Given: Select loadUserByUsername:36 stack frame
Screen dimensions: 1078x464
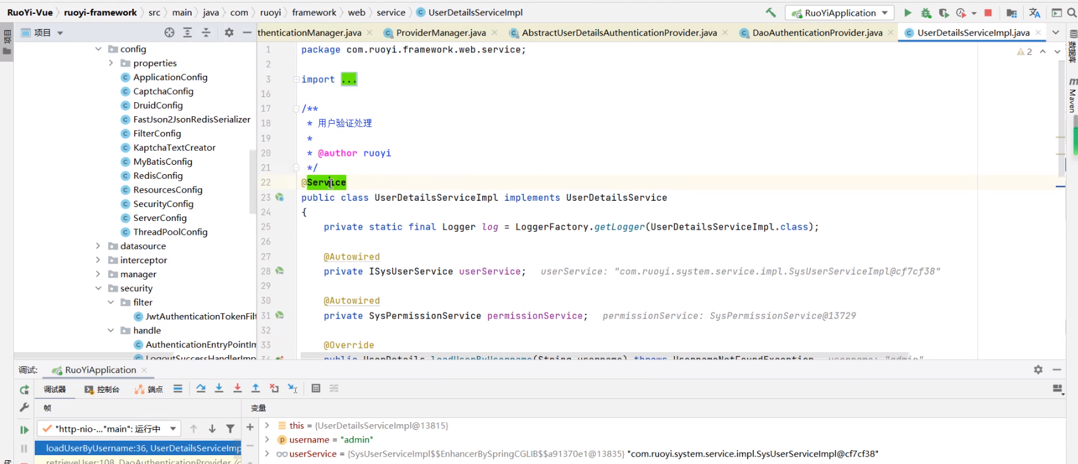Looking at the screenshot, I should pyautogui.click(x=138, y=448).
